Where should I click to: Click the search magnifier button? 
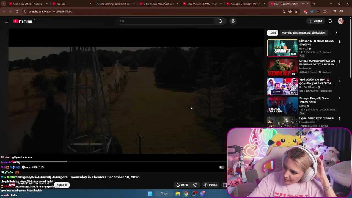[221, 21]
